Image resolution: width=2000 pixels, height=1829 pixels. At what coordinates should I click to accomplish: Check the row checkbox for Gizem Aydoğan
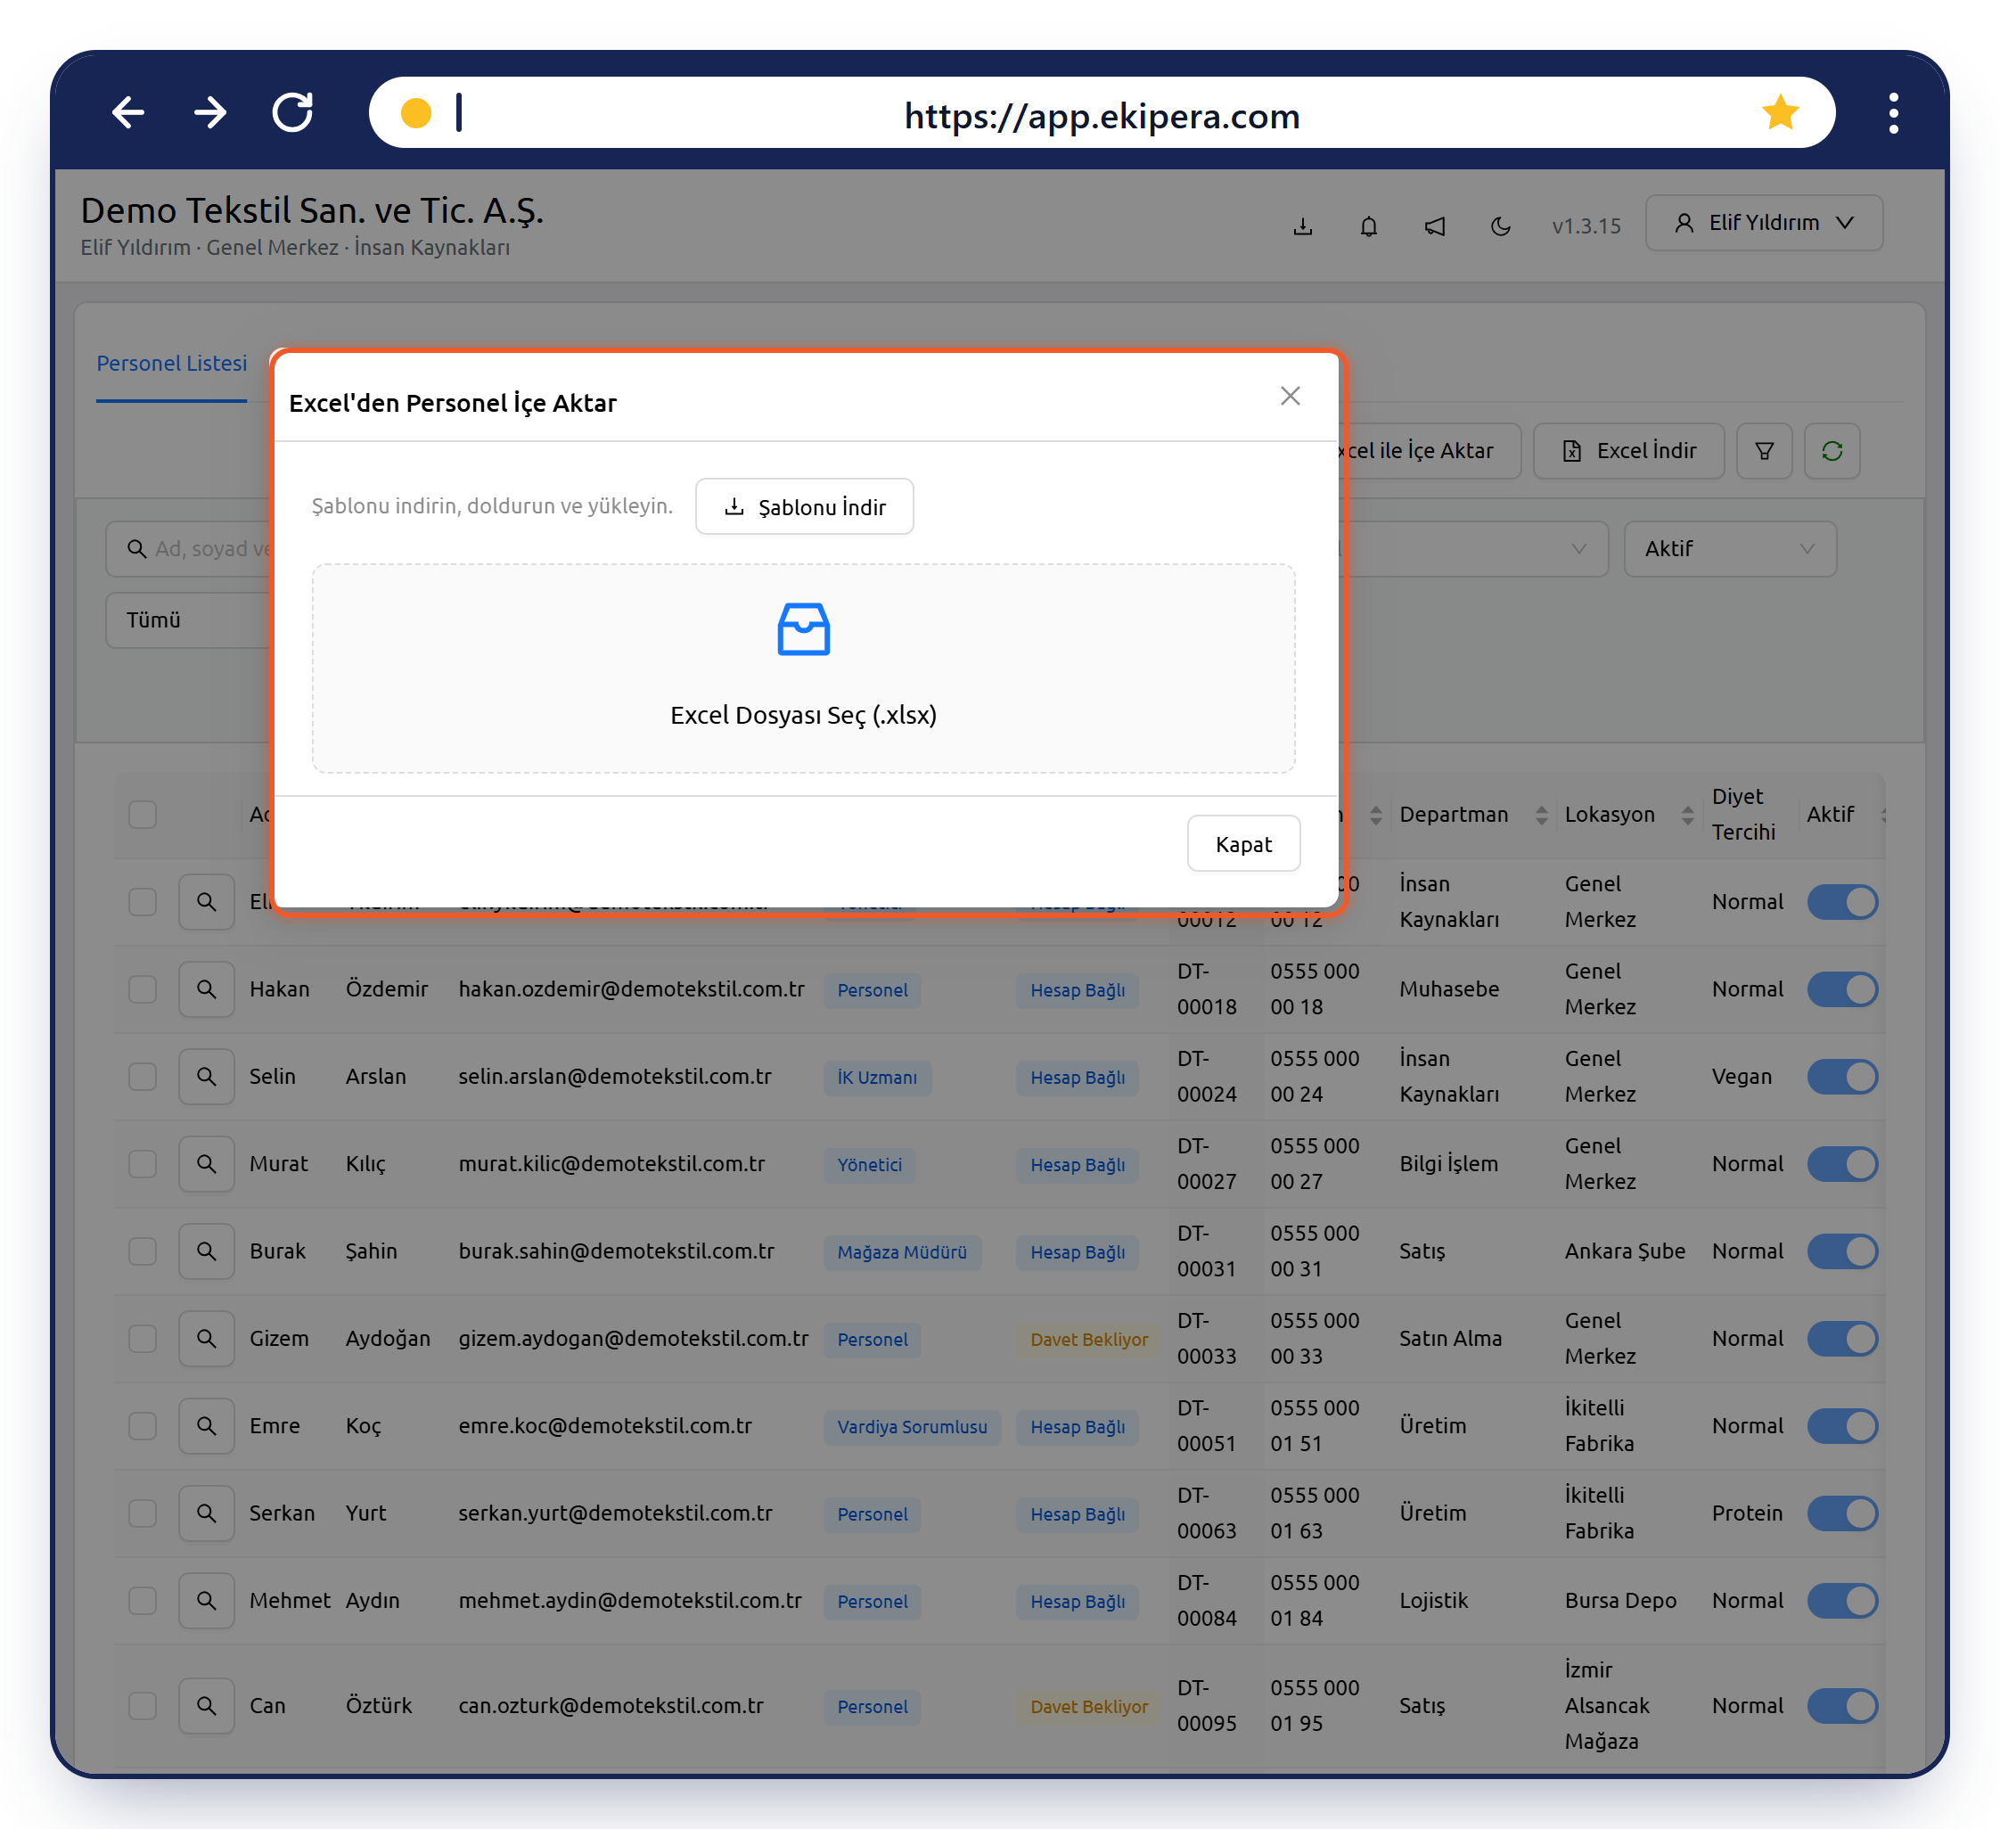[x=143, y=1338]
